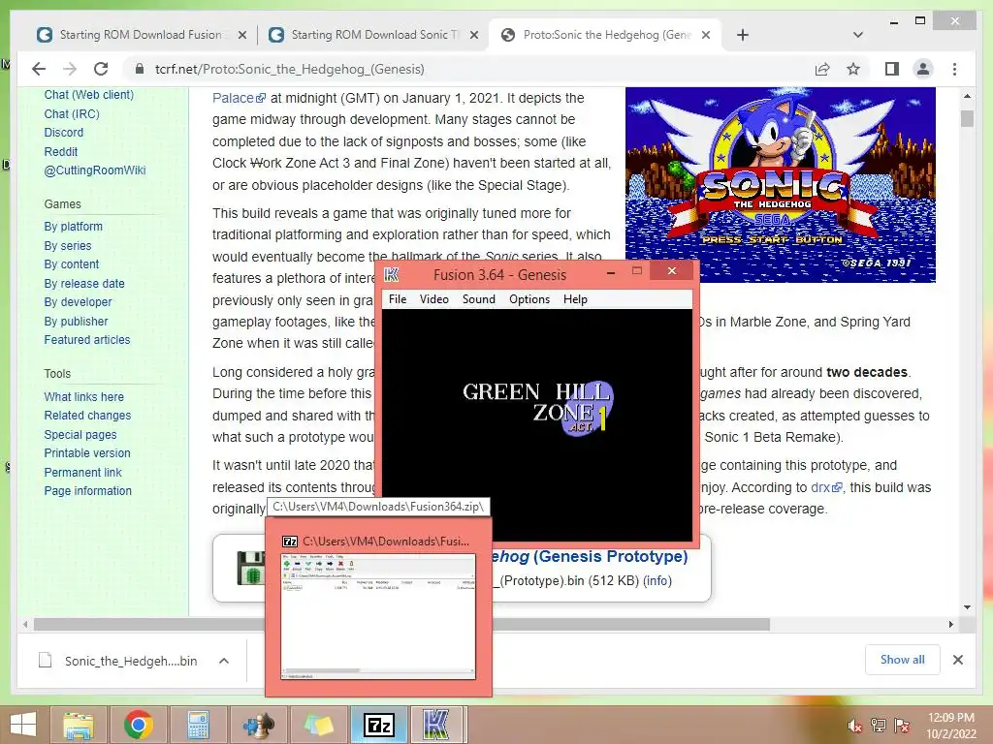Click the muted volume tray icon

click(x=855, y=727)
